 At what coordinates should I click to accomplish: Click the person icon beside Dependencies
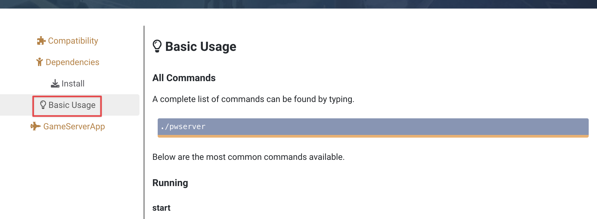click(40, 62)
